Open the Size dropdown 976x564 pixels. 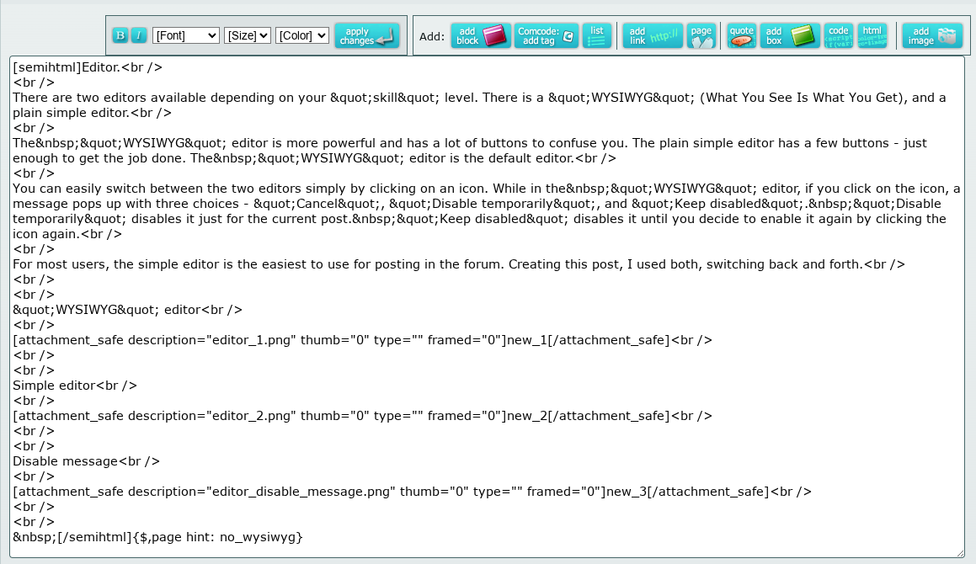point(248,35)
